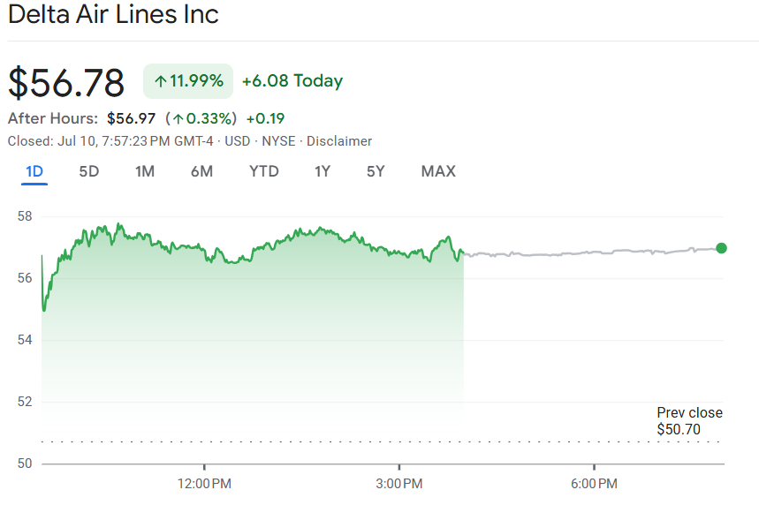Click the after-hours up-arrow beside 0.33%
The width and height of the screenshot is (759, 505).
(x=178, y=118)
